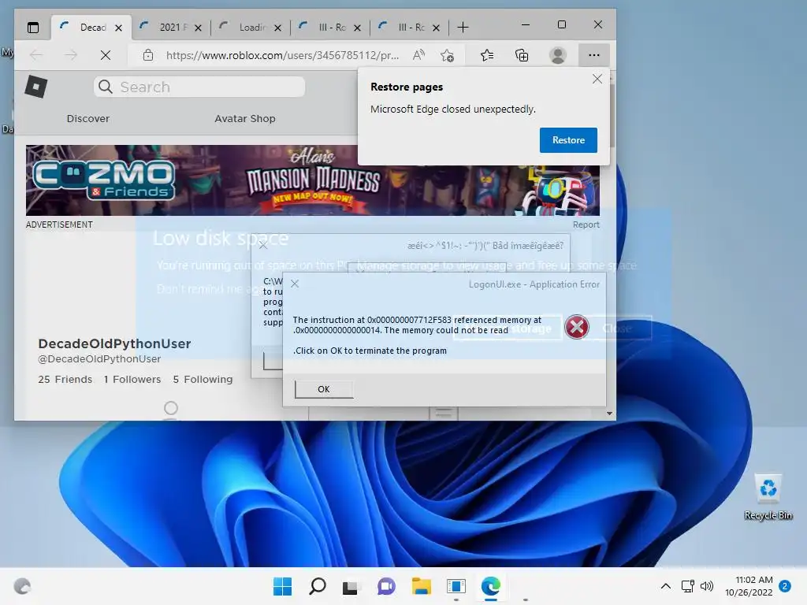This screenshot has width=807, height=605.
Task: Click OK in LogonUI.exe error dialog
Action: coord(324,389)
